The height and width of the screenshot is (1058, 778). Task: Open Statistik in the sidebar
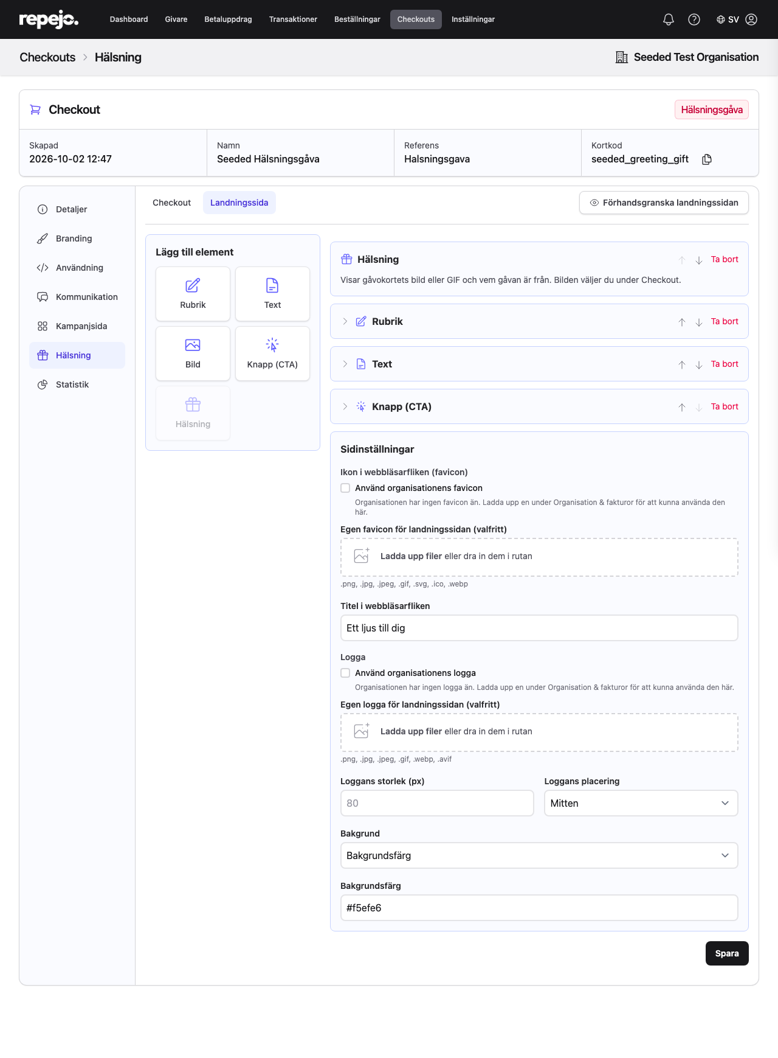[x=77, y=385]
